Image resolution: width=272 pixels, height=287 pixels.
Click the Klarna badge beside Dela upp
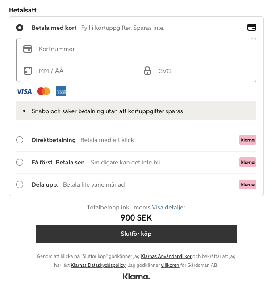coord(248,184)
